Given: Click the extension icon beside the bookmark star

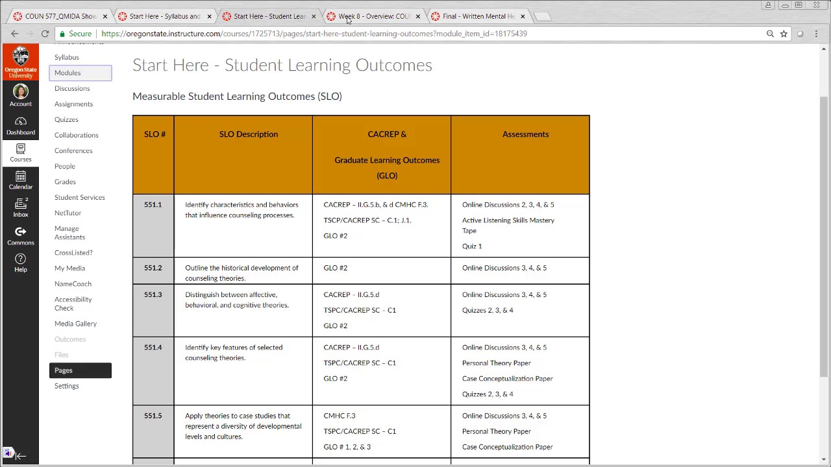Looking at the screenshot, I should (x=800, y=34).
